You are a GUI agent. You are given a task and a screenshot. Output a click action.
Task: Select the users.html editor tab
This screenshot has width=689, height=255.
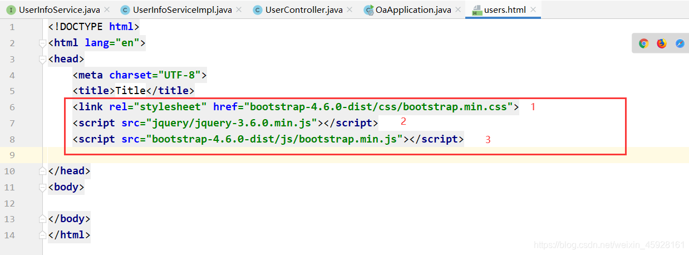[x=504, y=10]
